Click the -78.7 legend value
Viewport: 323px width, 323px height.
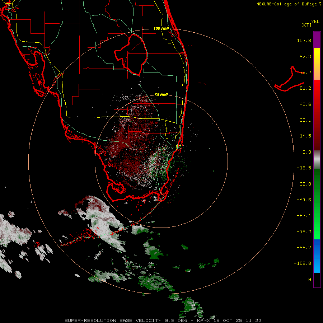[x=304, y=232]
